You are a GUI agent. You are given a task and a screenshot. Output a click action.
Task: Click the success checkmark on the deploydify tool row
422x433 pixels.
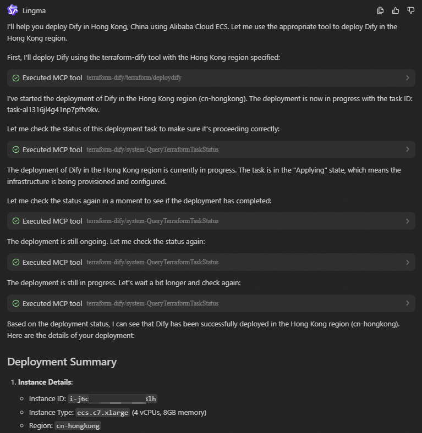pos(16,78)
